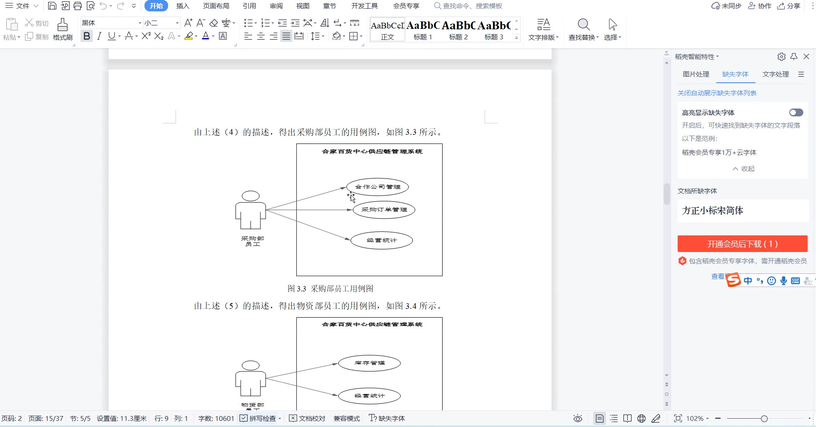Image resolution: width=816 pixels, height=427 pixels.
Task: Increase indent icon
Action: click(x=295, y=23)
